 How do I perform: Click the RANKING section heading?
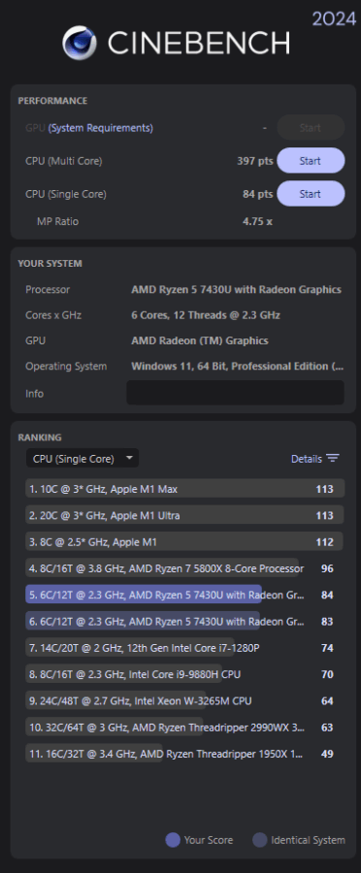click(x=40, y=437)
